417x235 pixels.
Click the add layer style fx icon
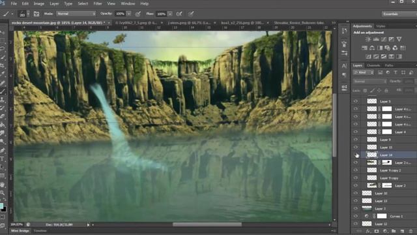tap(368, 231)
